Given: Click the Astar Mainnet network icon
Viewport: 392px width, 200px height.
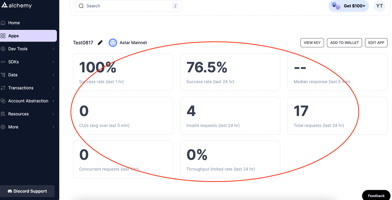Looking at the screenshot, I should pyautogui.click(x=113, y=43).
